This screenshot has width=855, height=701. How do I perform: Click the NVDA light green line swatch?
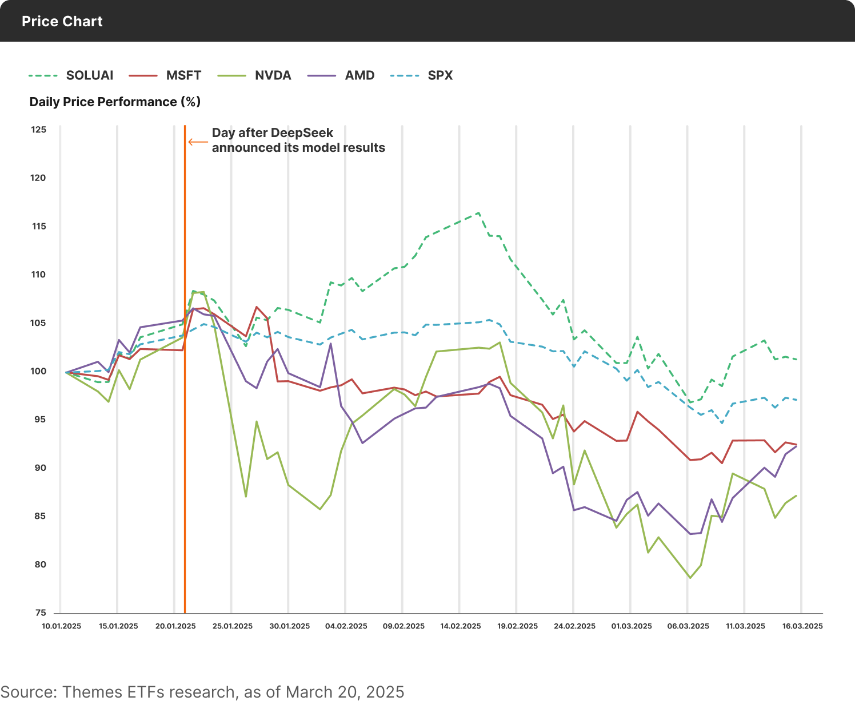pyautogui.click(x=232, y=75)
